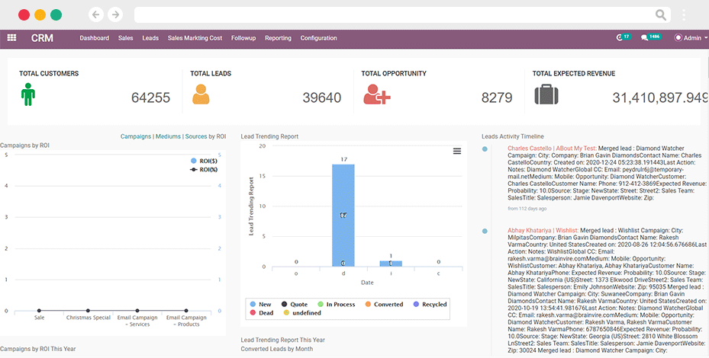This screenshot has height=358, width=709.
Task: Click the CRM app title
Action: click(x=42, y=38)
